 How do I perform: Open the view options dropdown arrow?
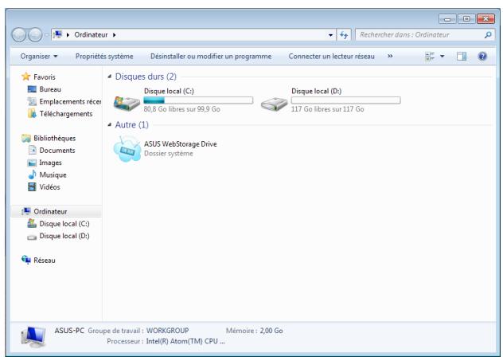[442, 57]
